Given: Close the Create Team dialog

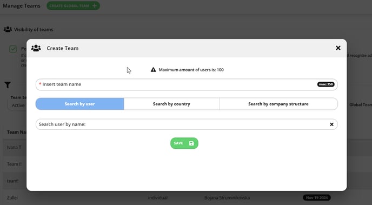Looking at the screenshot, I should pyautogui.click(x=338, y=48).
